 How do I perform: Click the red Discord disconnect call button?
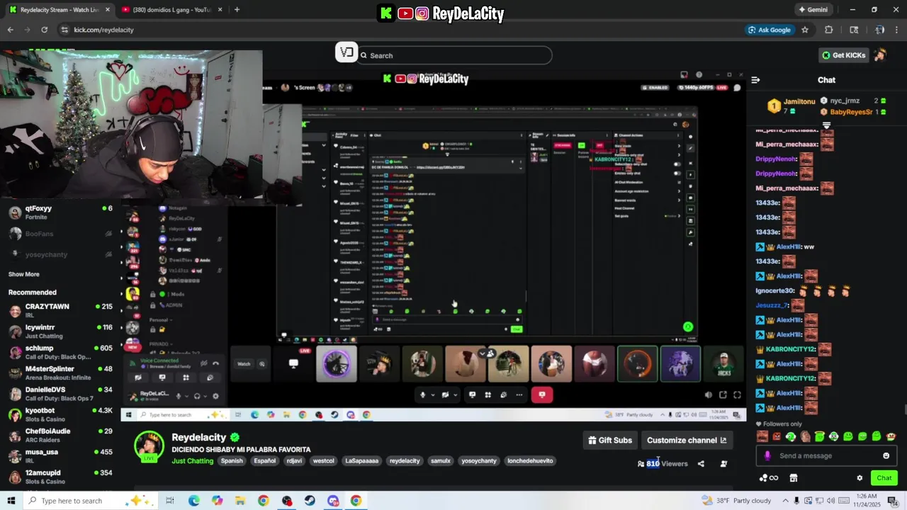coord(542,395)
